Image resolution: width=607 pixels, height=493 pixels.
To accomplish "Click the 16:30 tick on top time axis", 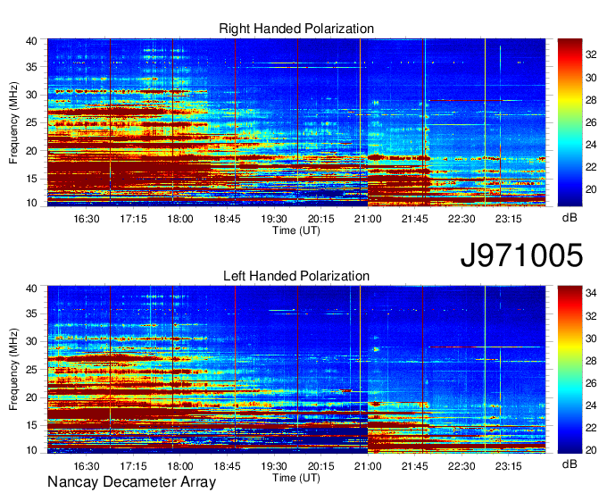I will click(87, 219).
